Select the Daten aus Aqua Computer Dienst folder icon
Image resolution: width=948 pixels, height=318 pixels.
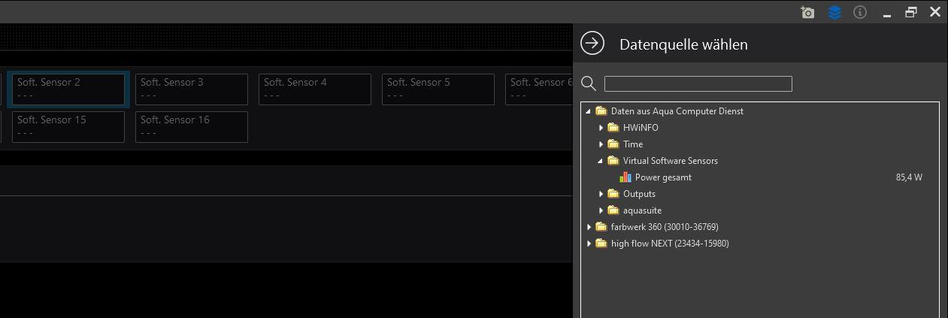click(601, 111)
